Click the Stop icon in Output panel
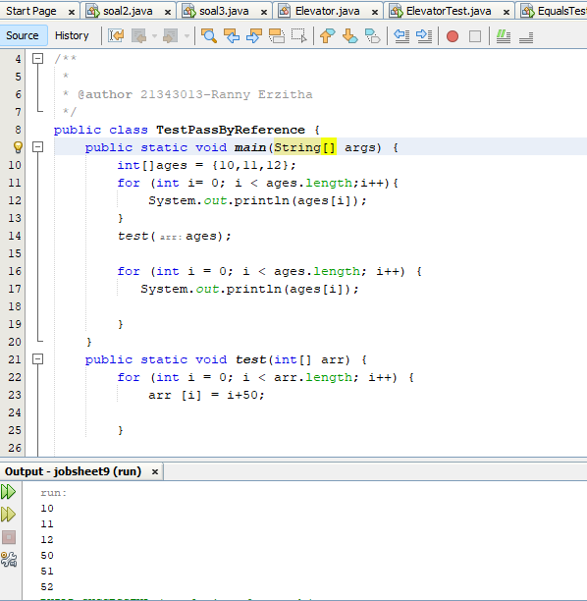587x601 pixels. [x=9, y=537]
